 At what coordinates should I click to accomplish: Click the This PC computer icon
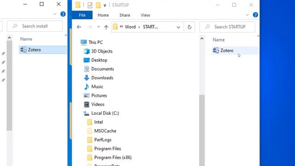click(83, 42)
